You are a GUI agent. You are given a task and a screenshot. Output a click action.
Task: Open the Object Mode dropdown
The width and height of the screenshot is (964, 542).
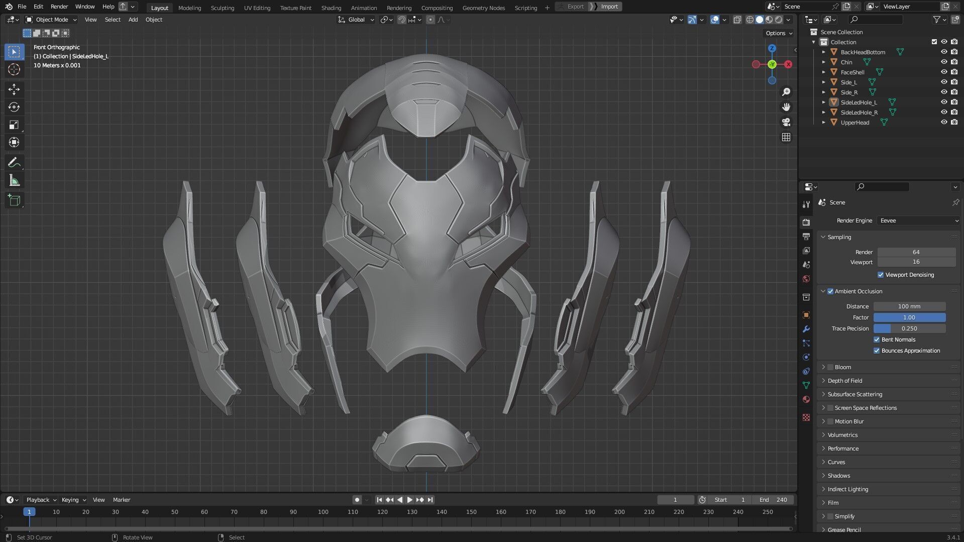[x=51, y=20]
